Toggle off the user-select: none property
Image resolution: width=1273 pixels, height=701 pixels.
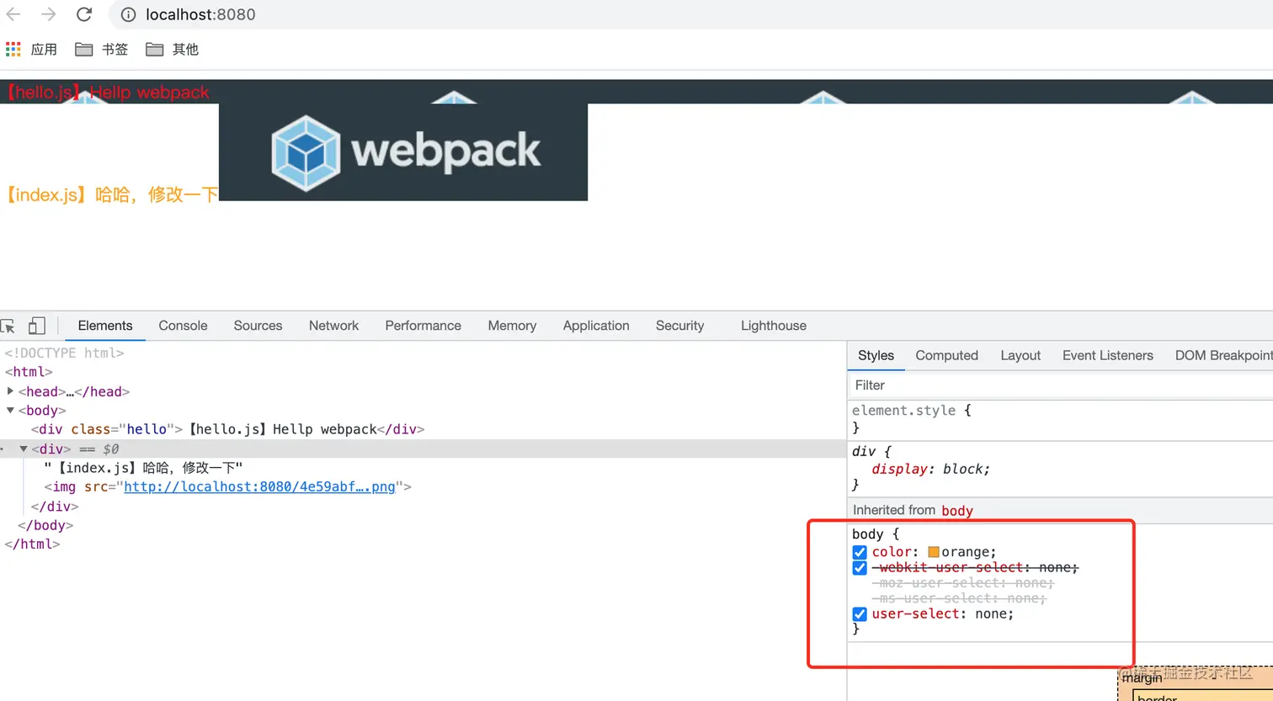(x=860, y=614)
